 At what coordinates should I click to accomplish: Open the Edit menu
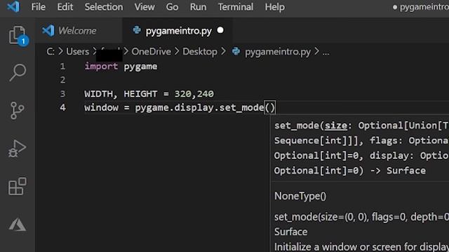(65, 7)
